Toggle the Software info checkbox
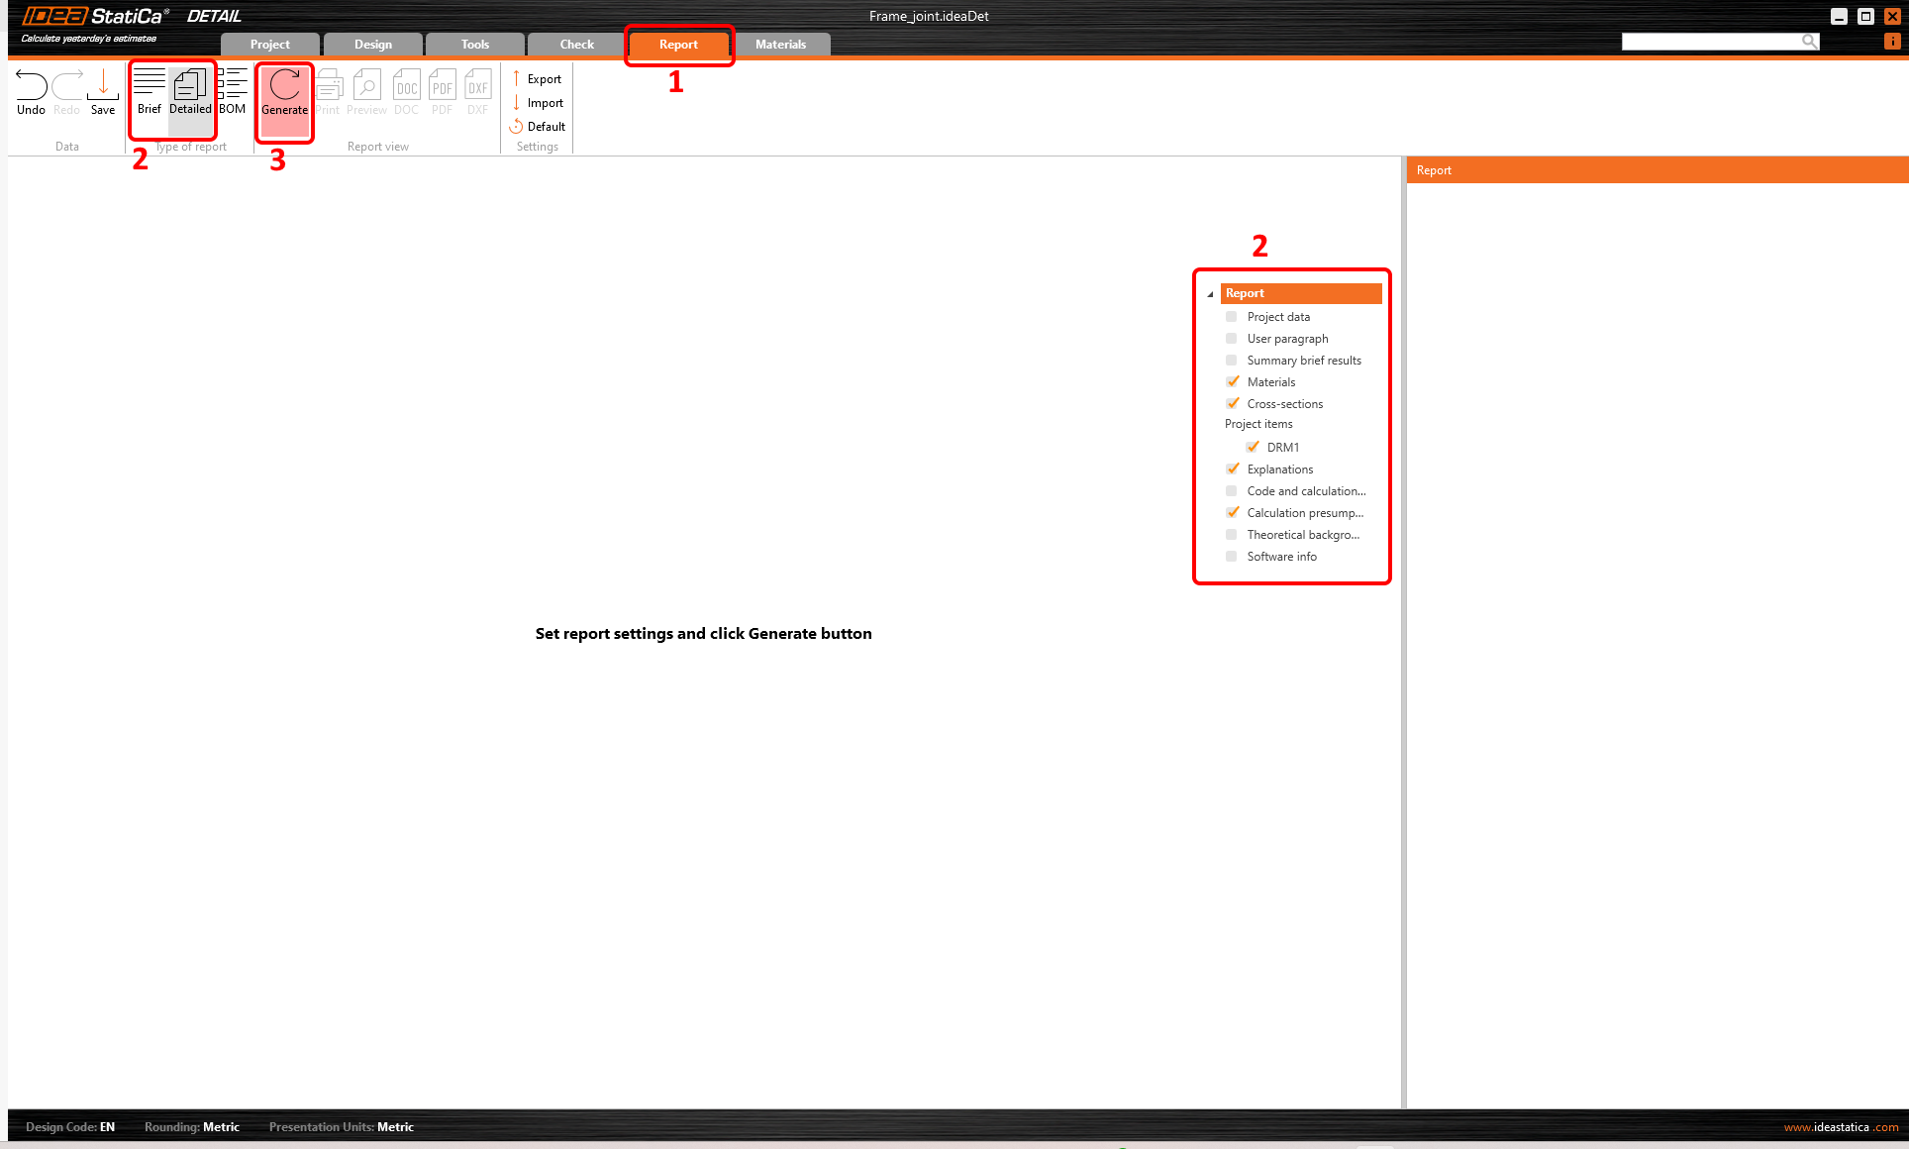 pyautogui.click(x=1232, y=557)
